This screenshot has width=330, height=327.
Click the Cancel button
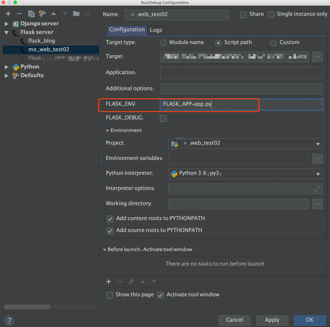[x=234, y=320]
